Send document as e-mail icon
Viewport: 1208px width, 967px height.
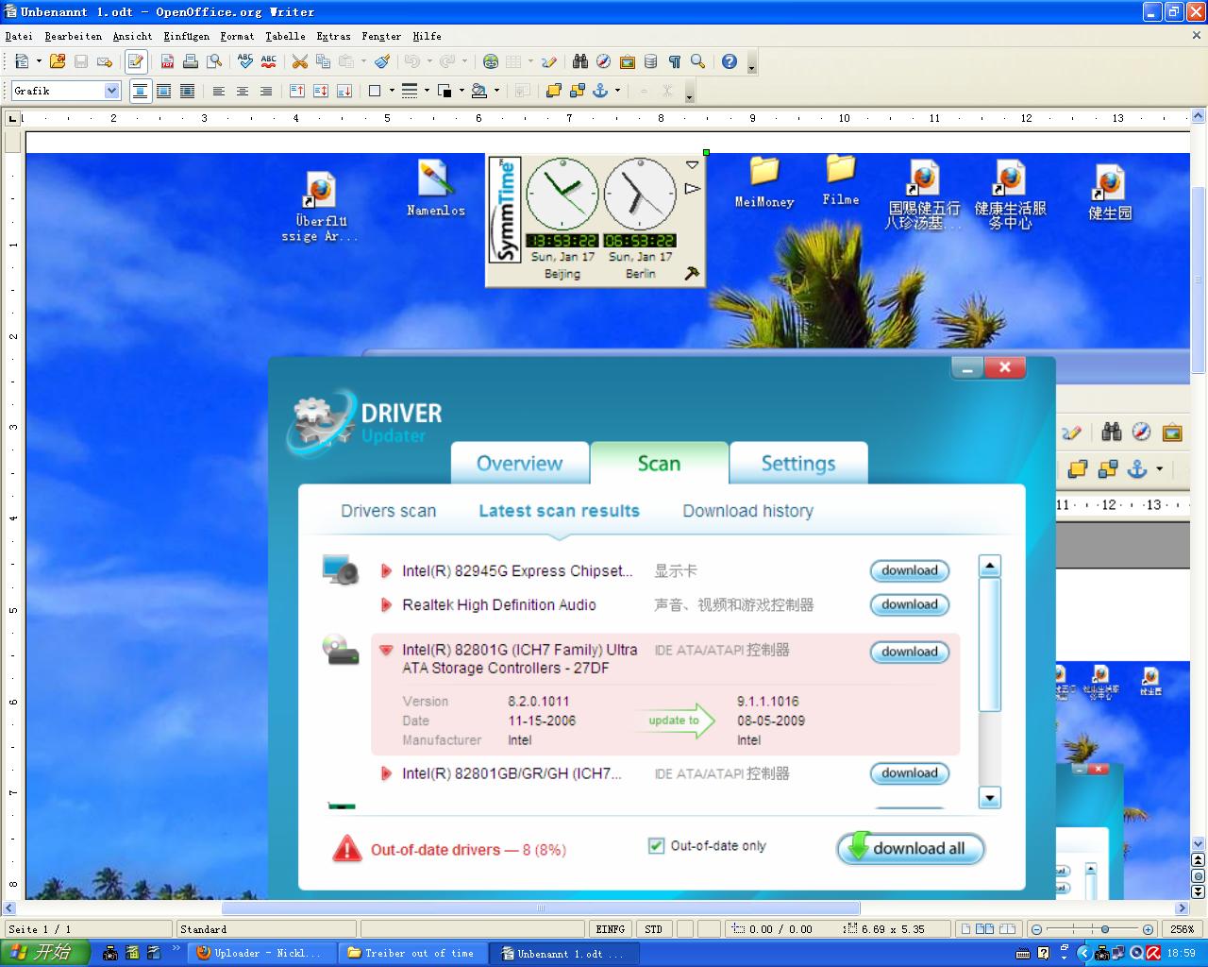click(x=105, y=61)
